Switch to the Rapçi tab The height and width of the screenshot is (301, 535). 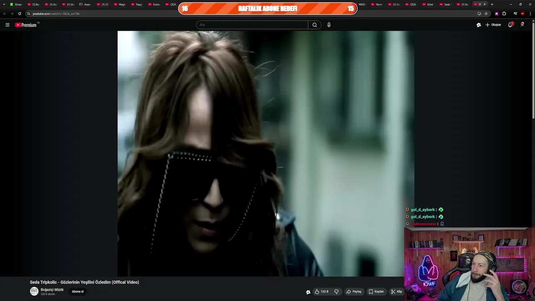tap(137, 4)
